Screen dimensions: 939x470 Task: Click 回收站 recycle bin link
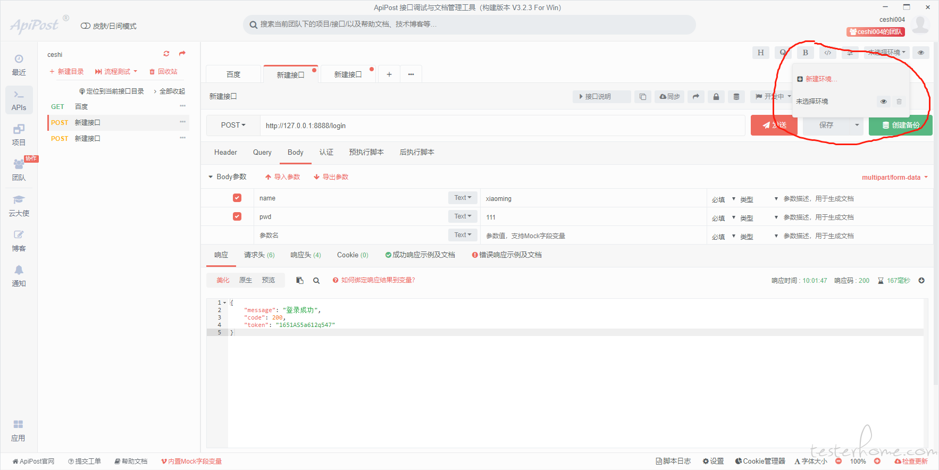(x=163, y=72)
